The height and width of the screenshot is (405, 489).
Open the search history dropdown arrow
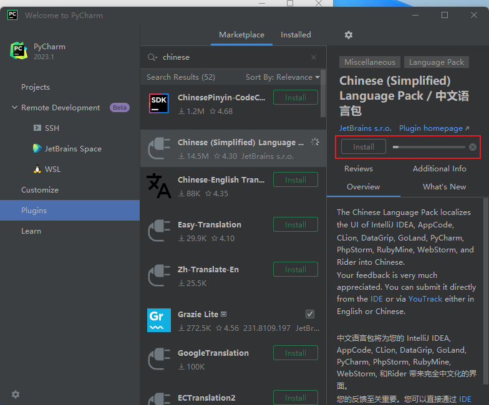(156, 58)
